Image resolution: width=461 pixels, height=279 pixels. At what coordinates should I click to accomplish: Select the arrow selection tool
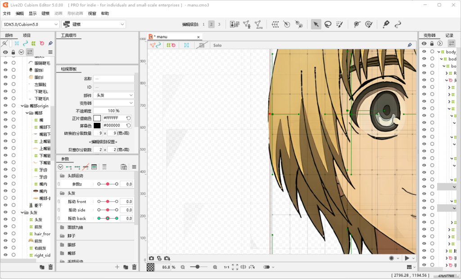(316, 24)
